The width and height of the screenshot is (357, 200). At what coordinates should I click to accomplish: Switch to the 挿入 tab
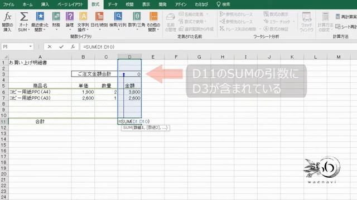(45, 4)
